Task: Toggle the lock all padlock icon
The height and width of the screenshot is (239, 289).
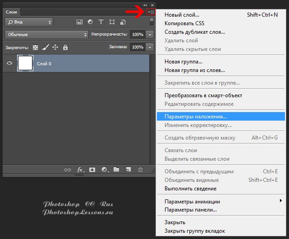Action: pos(65,47)
